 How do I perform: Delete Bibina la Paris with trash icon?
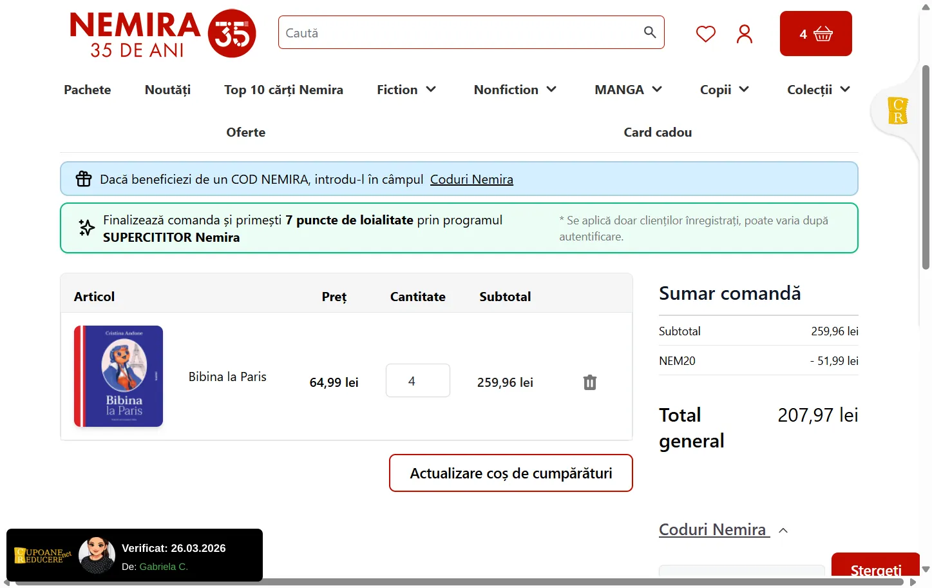589,382
